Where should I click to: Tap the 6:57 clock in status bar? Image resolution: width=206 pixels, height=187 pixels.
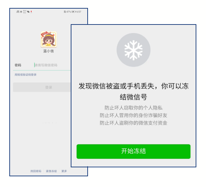79,12
